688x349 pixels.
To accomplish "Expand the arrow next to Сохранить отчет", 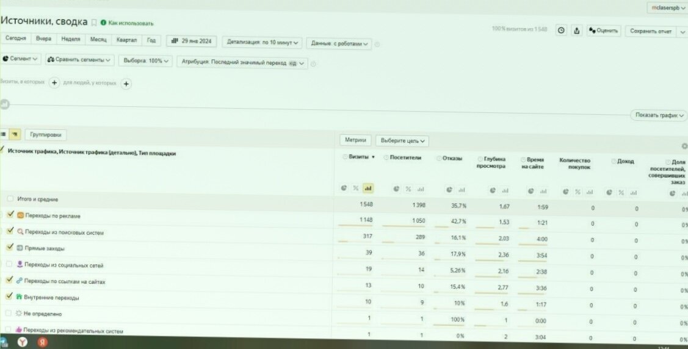I will click(x=683, y=32).
